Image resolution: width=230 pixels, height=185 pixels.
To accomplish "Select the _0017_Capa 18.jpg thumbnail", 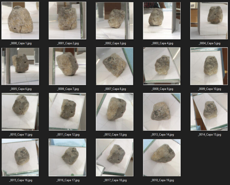I will (x=115, y=157).
